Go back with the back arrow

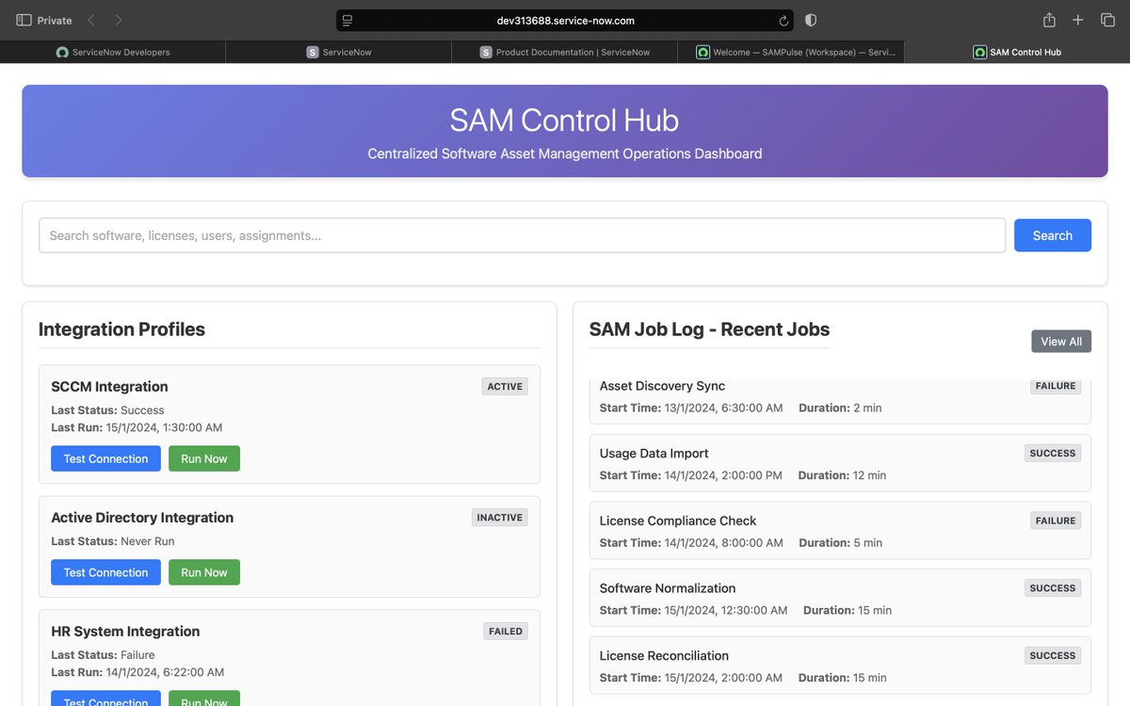click(x=90, y=20)
